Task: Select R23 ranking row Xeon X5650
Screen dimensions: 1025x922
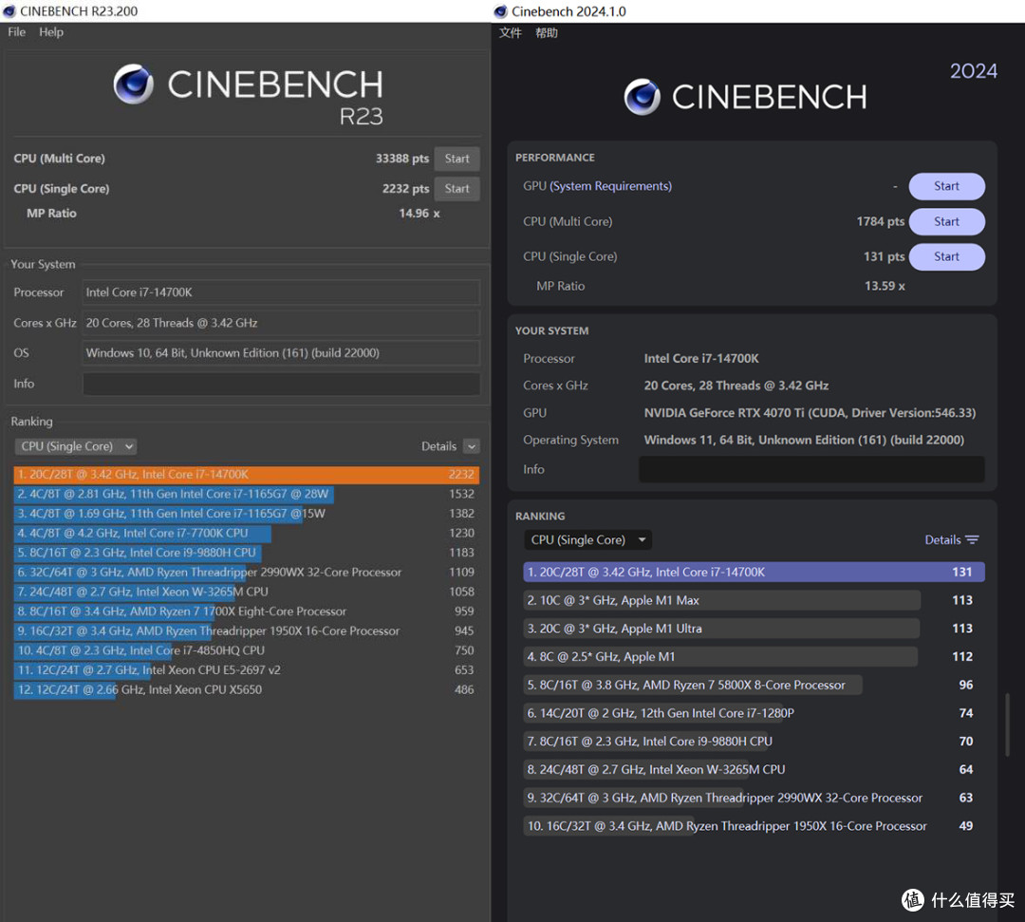Action: coord(247,690)
